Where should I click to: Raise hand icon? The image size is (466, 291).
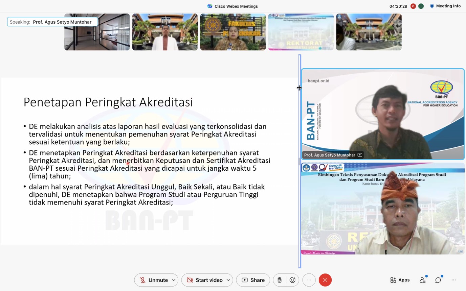pyautogui.click(x=280, y=280)
